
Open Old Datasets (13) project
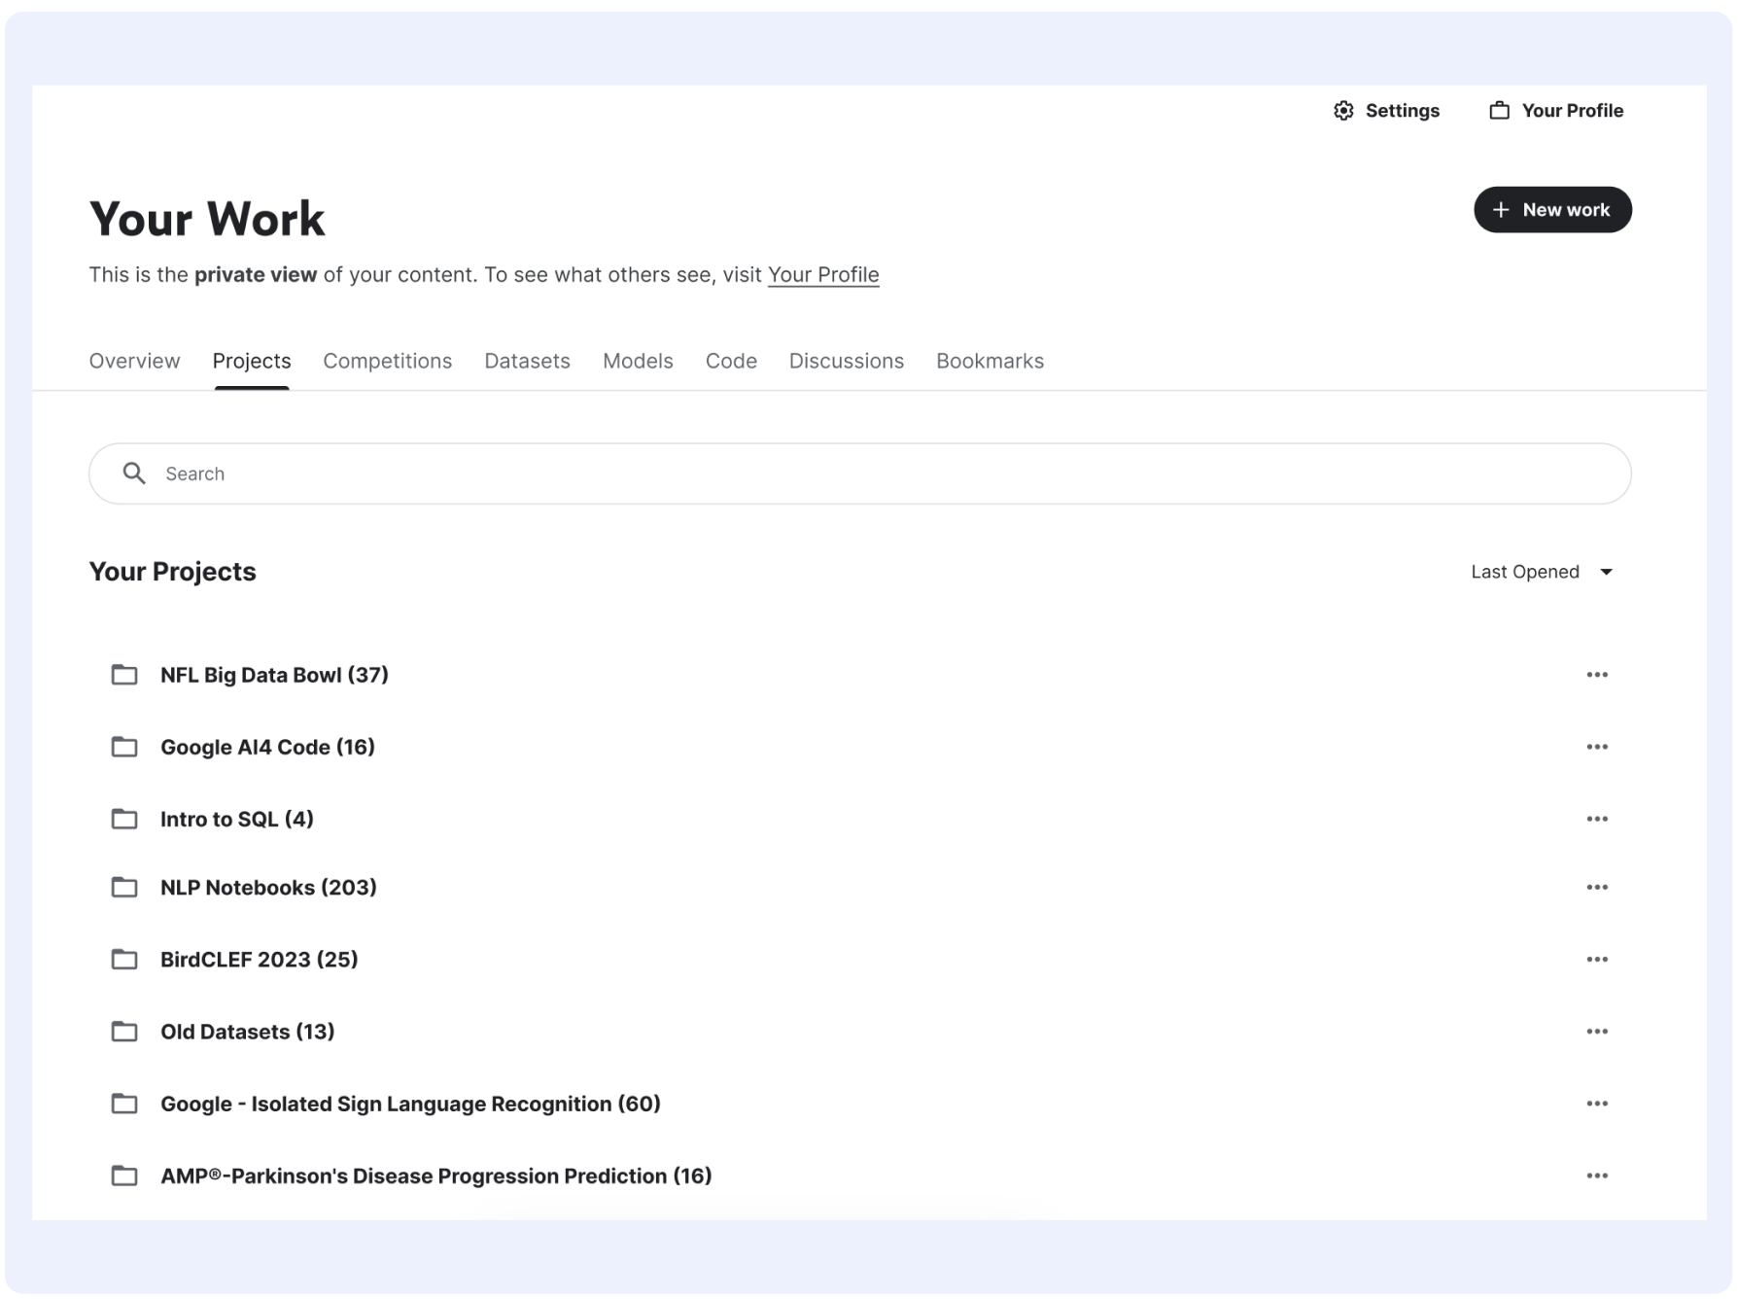248,1032
